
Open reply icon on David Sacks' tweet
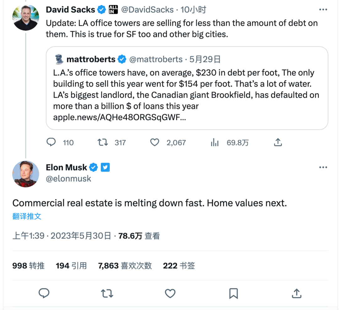click(x=51, y=143)
